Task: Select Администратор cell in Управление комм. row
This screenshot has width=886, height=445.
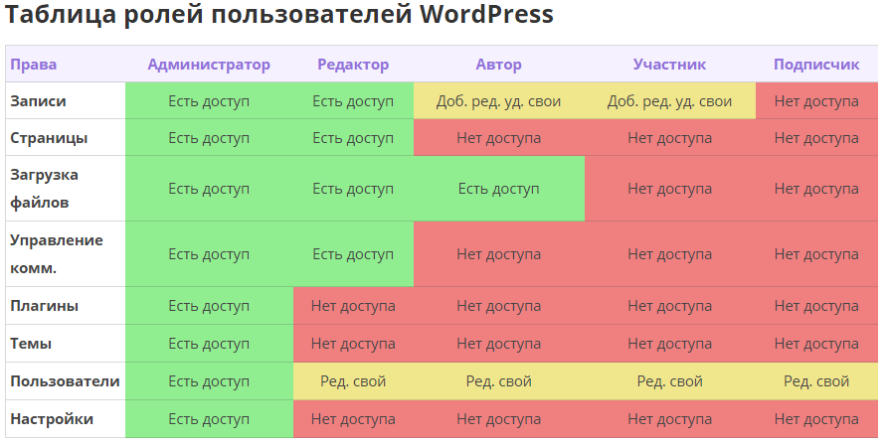Action: pos(209,254)
